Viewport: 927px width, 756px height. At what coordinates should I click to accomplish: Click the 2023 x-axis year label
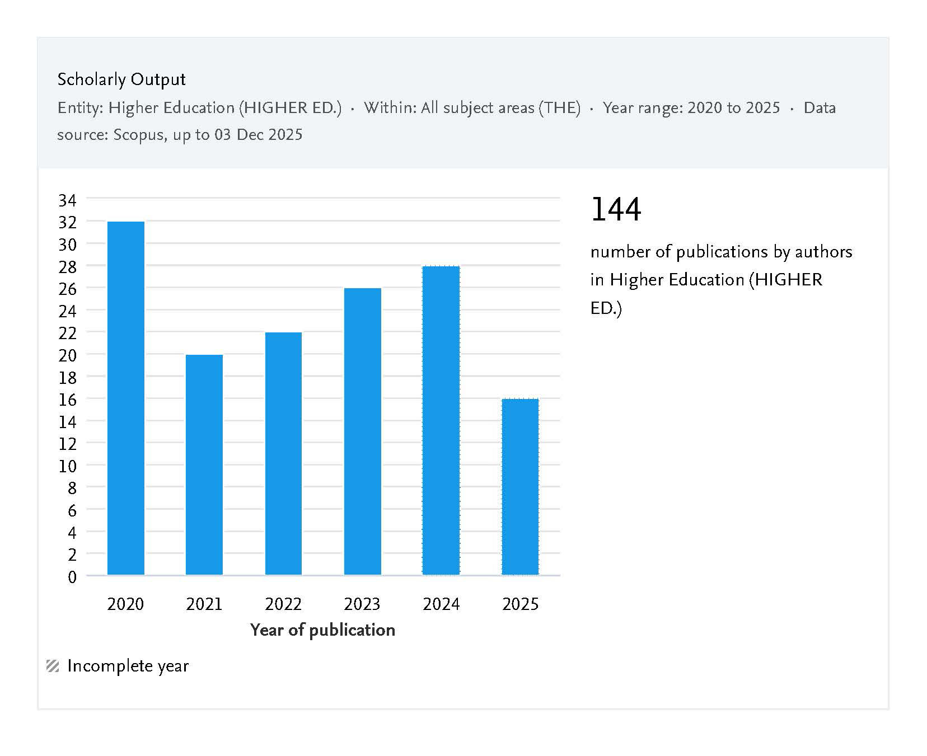pos(362,604)
